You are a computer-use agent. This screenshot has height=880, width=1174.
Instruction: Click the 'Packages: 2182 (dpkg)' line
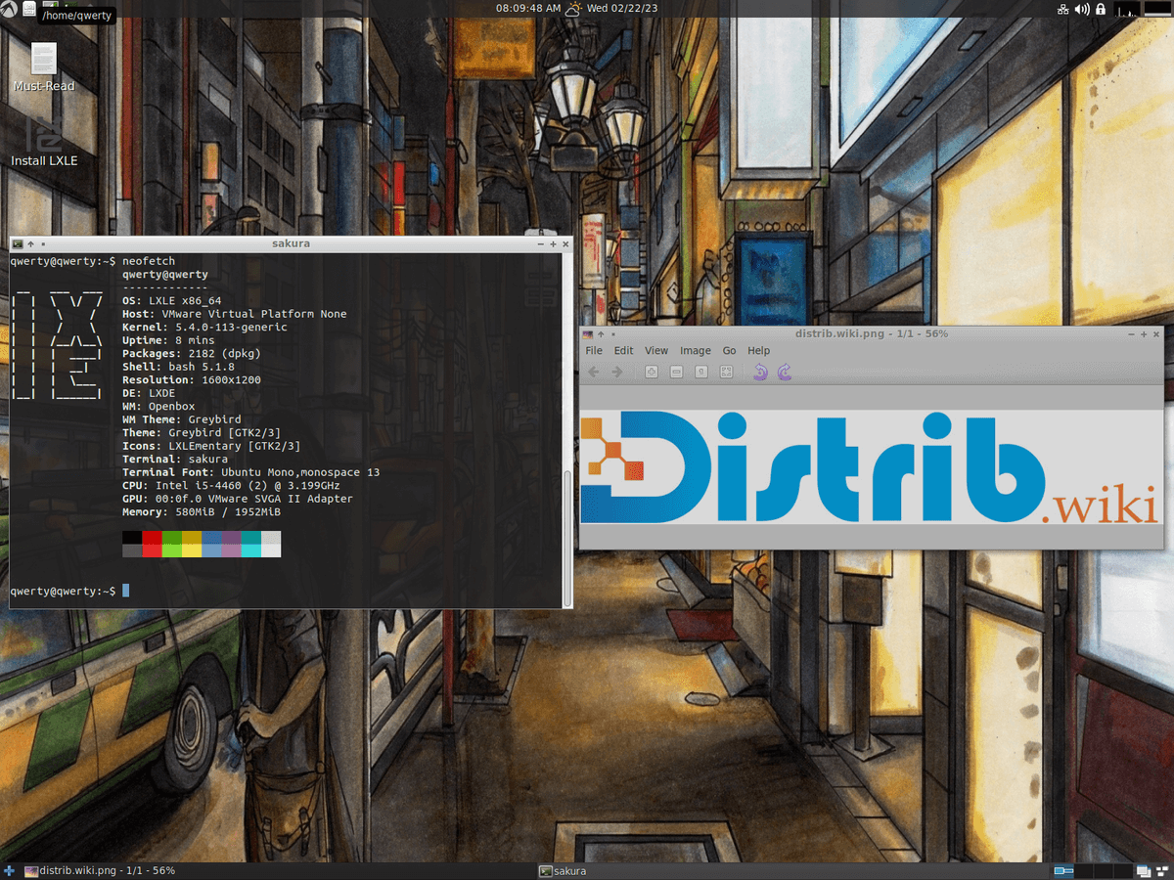192,354
